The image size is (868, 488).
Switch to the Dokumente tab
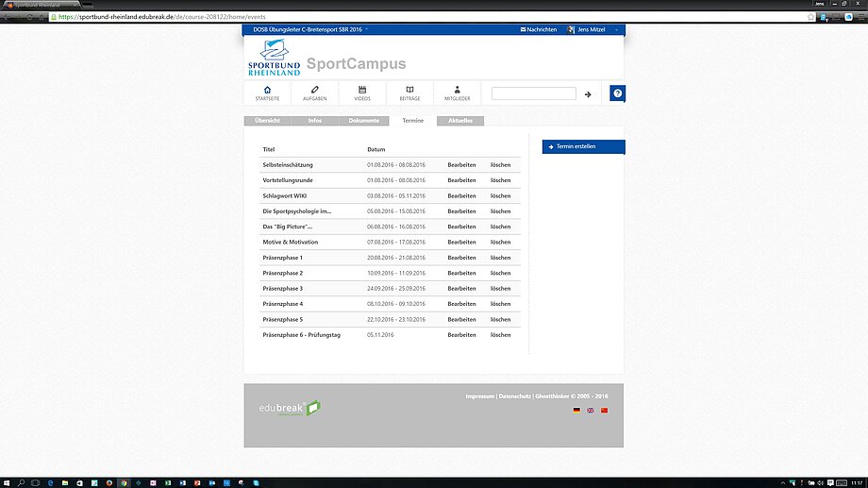click(x=363, y=121)
